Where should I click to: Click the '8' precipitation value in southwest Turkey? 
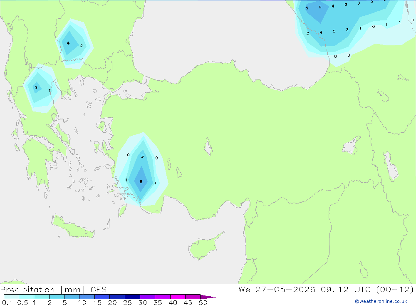[141, 181]
